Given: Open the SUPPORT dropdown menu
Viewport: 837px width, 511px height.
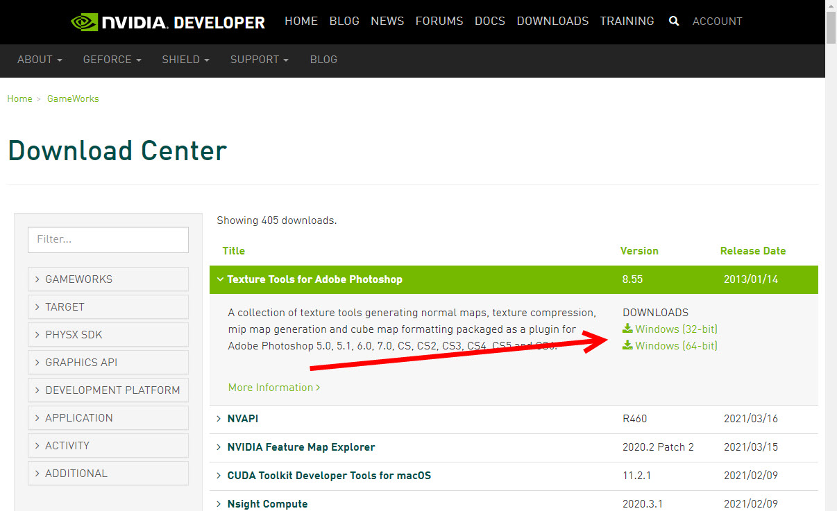Looking at the screenshot, I should [x=259, y=60].
